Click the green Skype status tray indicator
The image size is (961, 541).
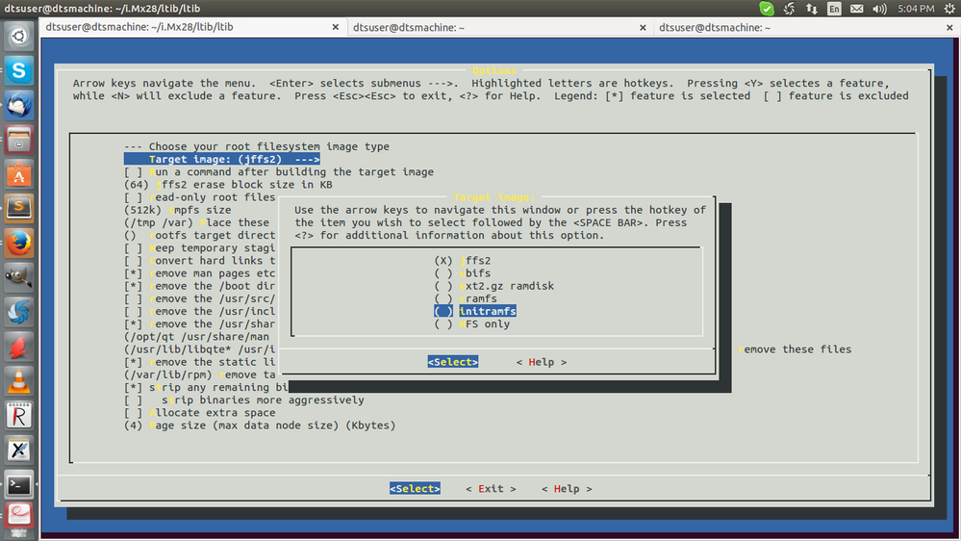[766, 9]
